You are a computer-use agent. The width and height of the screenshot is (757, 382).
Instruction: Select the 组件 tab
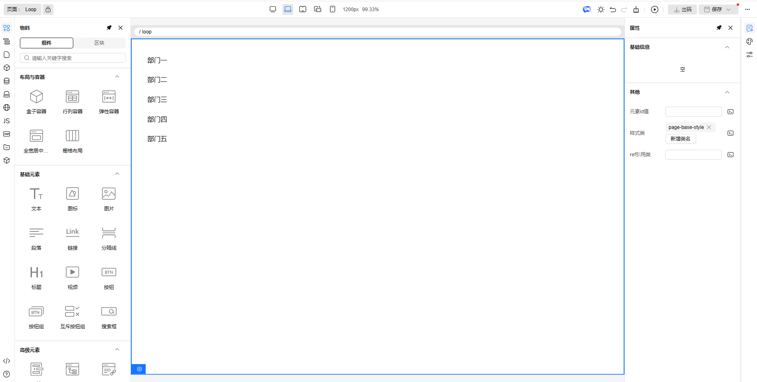[x=46, y=43]
